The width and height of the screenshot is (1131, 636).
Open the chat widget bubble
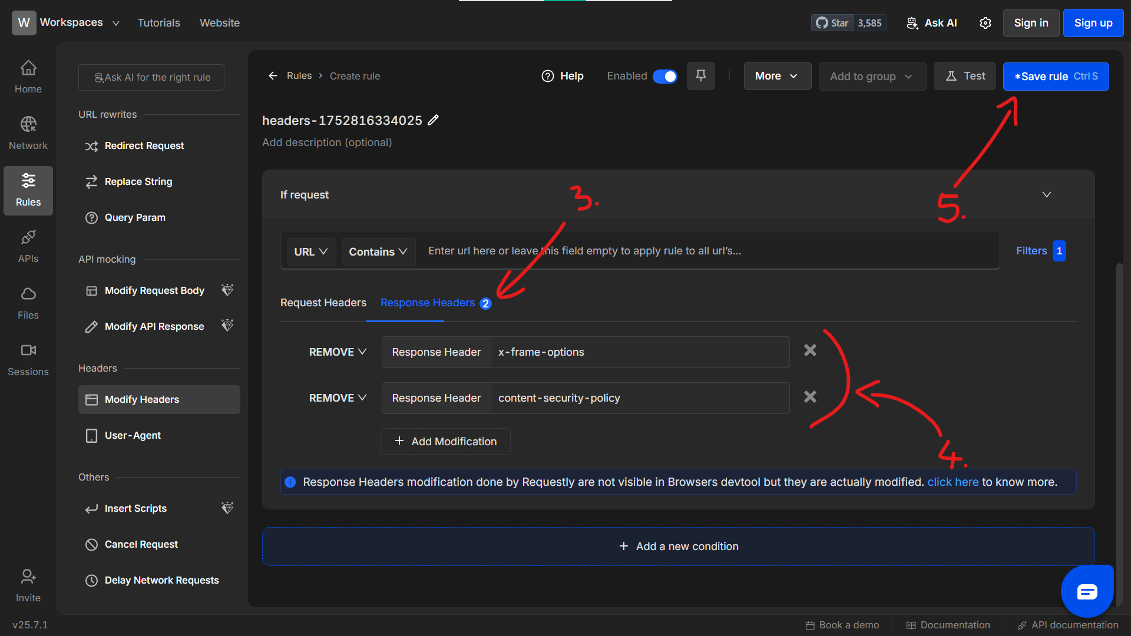pos(1087,591)
